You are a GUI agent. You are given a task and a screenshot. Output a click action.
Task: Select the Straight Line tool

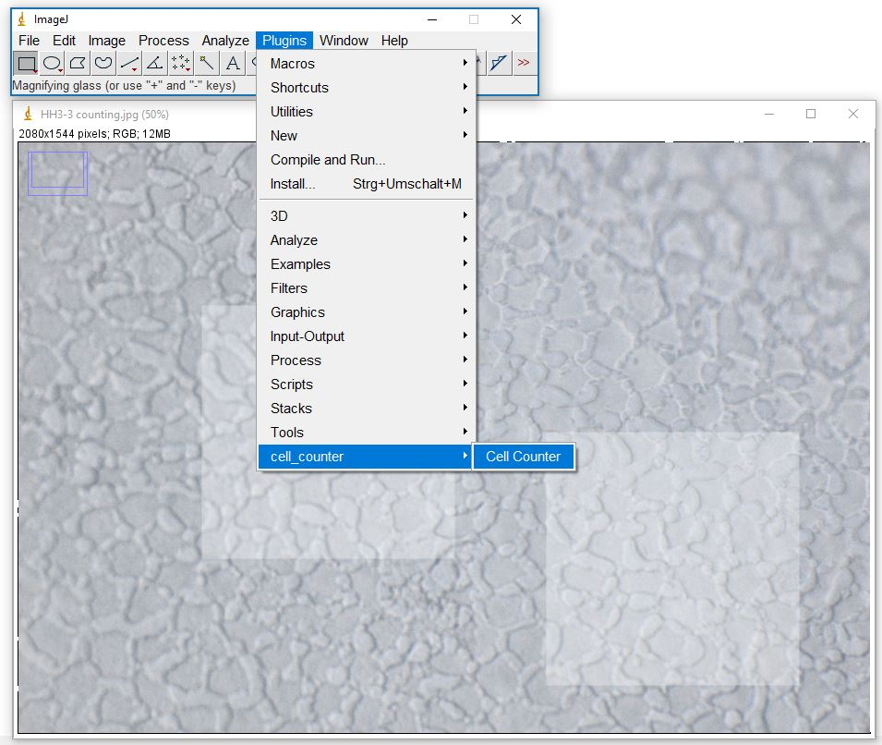point(129,63)
